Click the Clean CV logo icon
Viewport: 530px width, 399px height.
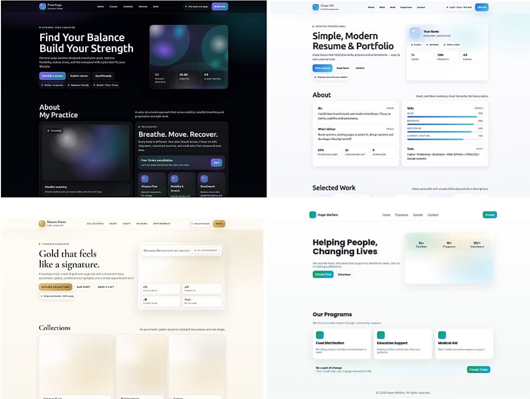click(x=316, y=7)
